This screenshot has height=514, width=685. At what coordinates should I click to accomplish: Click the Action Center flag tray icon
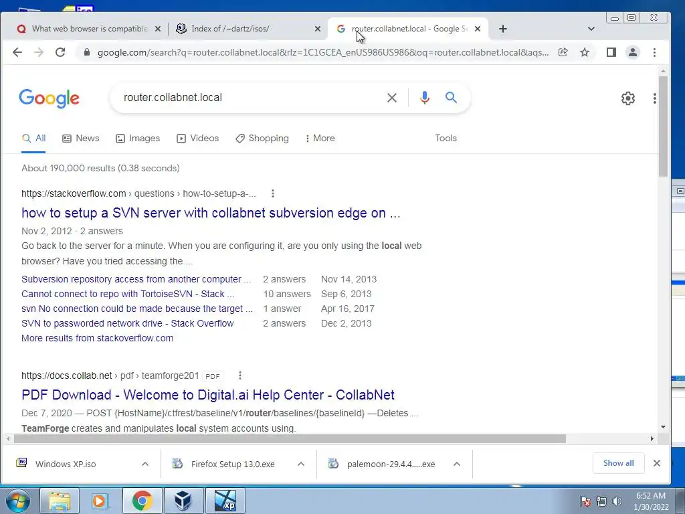pos(585,501)
